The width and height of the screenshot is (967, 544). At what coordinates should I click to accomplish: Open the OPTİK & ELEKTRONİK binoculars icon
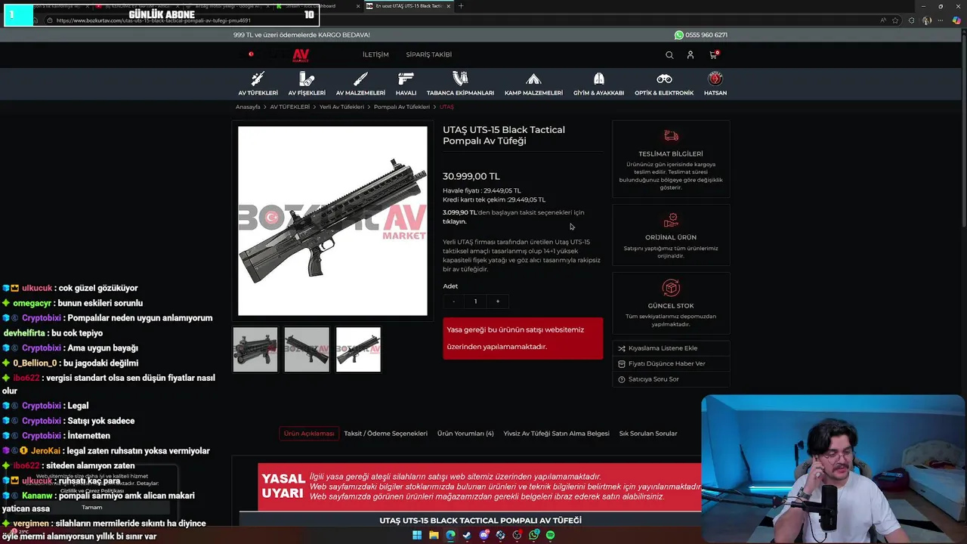coord(664,79)
